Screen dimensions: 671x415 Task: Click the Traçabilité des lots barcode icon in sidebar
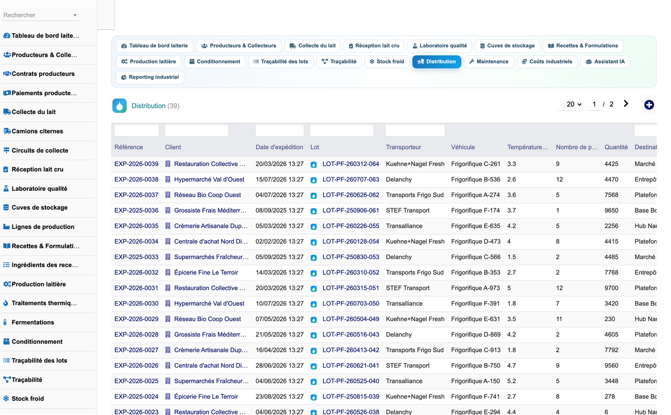[7, 360]
